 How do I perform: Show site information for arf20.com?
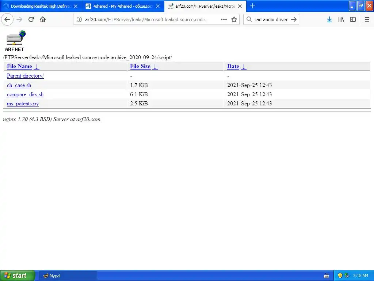pos(79,20)
